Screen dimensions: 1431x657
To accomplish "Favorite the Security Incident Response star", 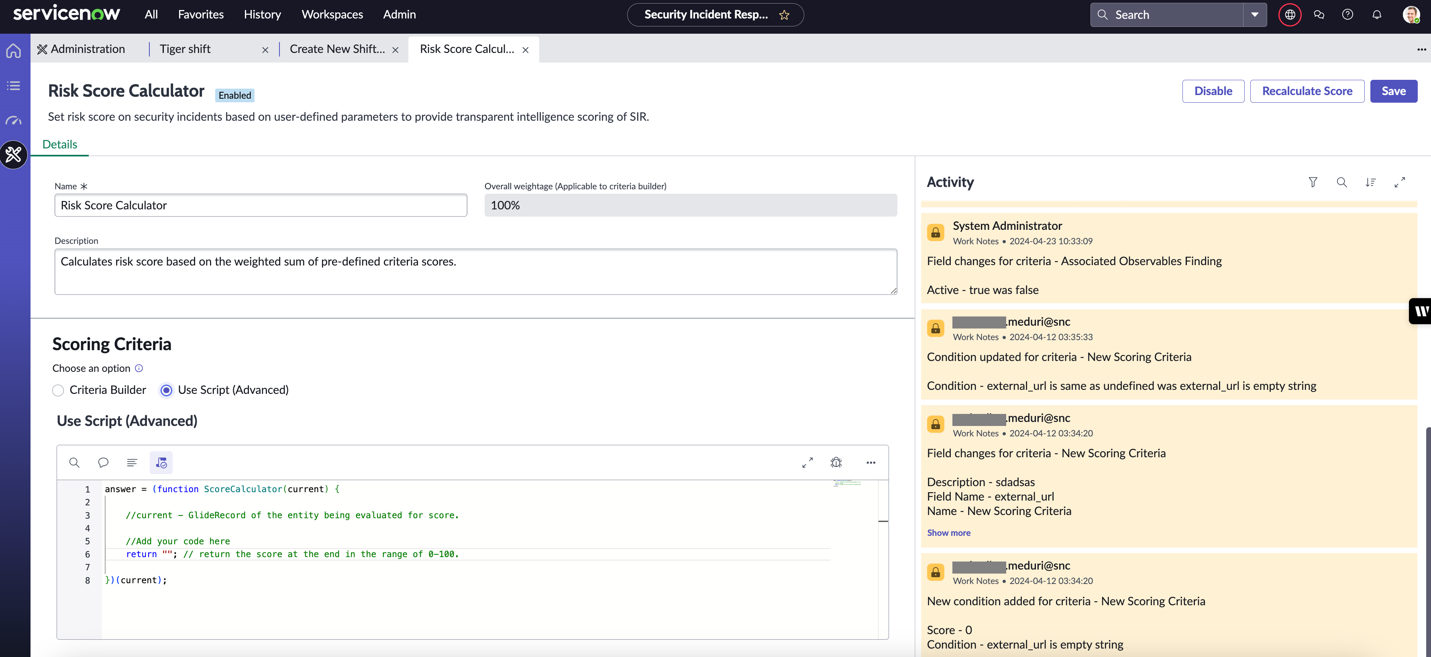I will click(x=784, y=15).
